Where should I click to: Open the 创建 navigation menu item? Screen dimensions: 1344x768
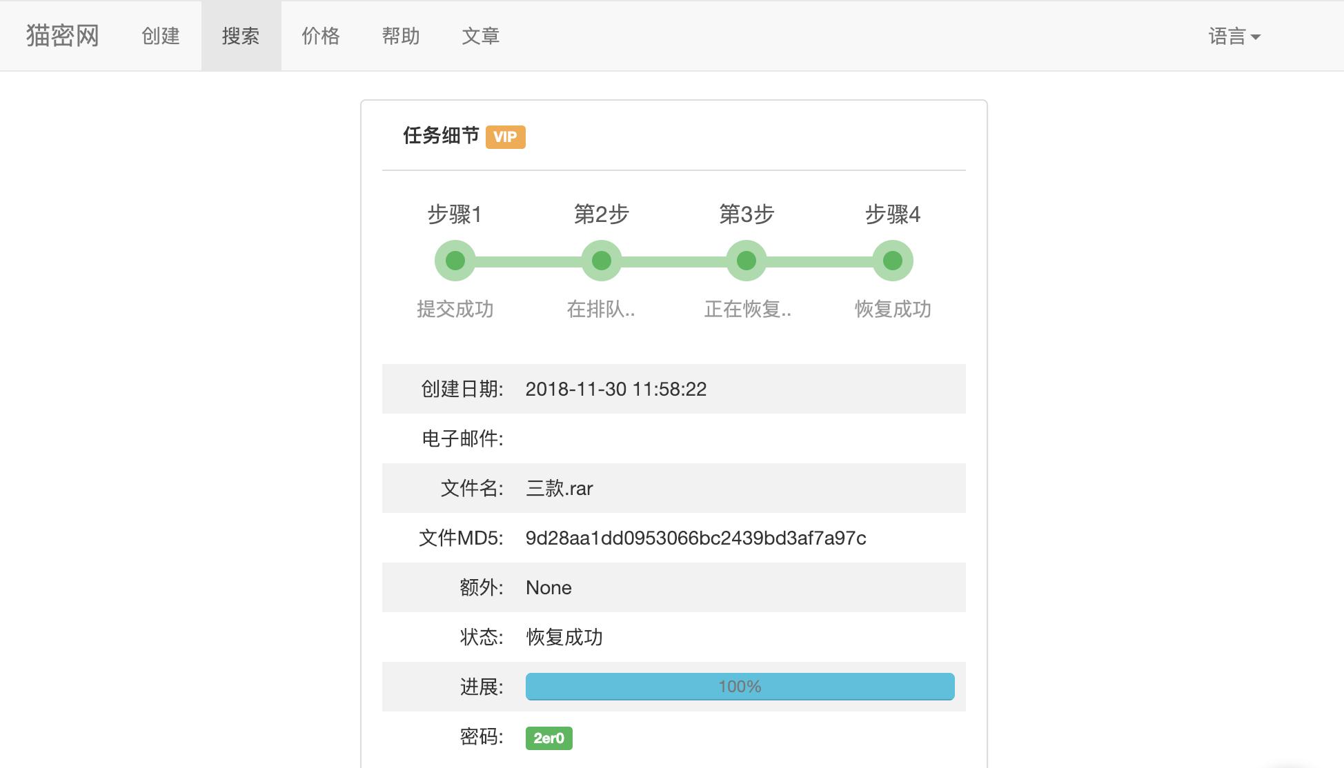click(161, 37)
